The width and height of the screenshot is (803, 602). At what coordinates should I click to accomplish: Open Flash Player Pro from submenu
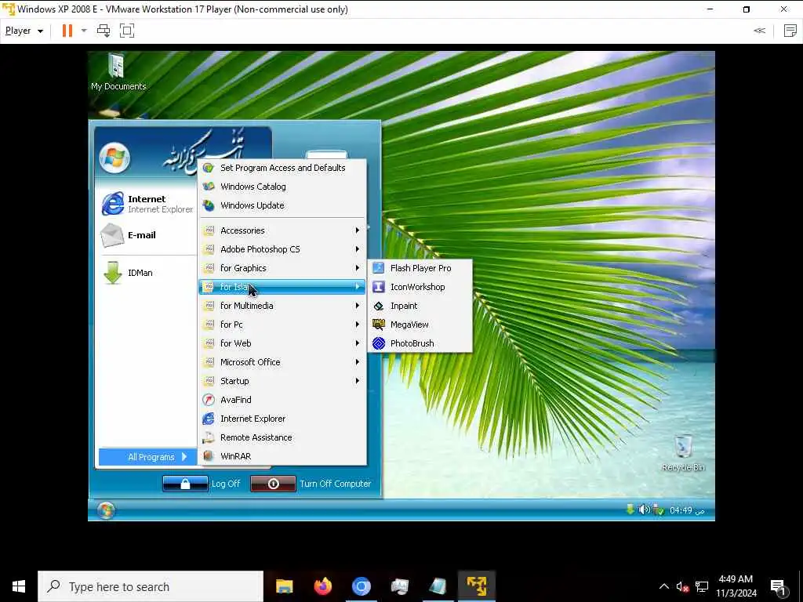click(420, 268)
